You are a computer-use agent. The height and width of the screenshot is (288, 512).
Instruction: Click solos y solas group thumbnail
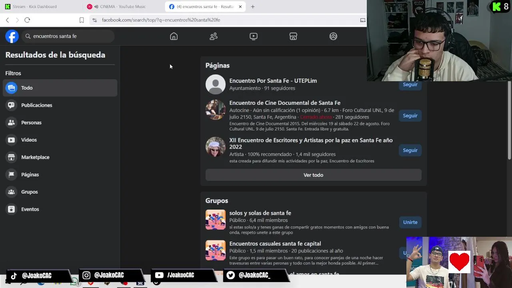(x=216, y=220)
